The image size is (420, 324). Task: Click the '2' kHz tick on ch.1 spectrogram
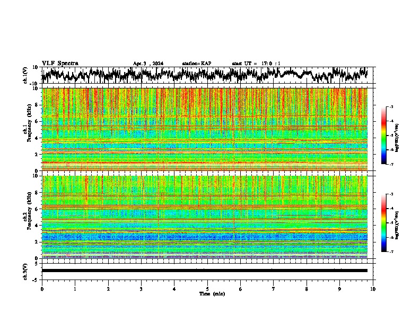click(37, 154)
